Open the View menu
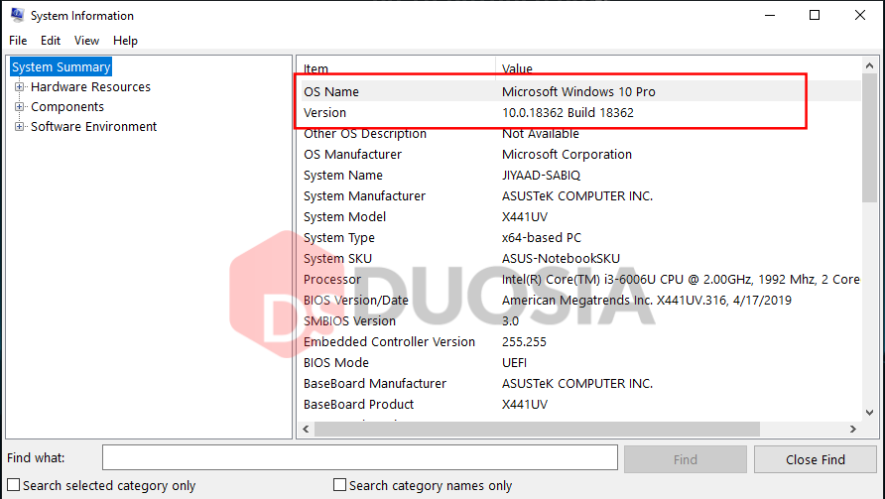 tap(86, 41)
